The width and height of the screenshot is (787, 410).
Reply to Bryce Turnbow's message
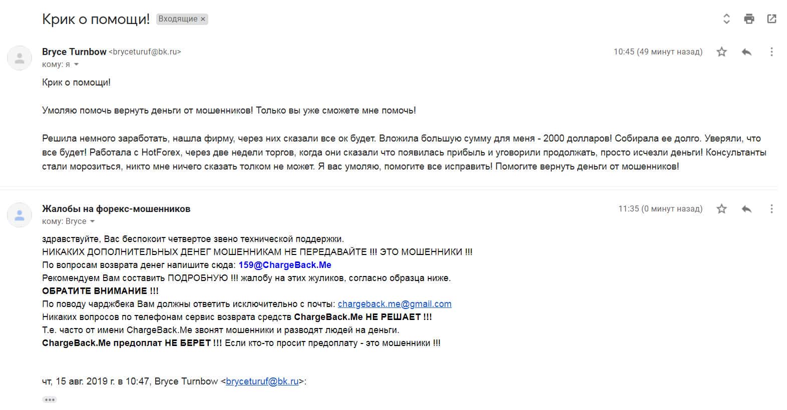746,51
